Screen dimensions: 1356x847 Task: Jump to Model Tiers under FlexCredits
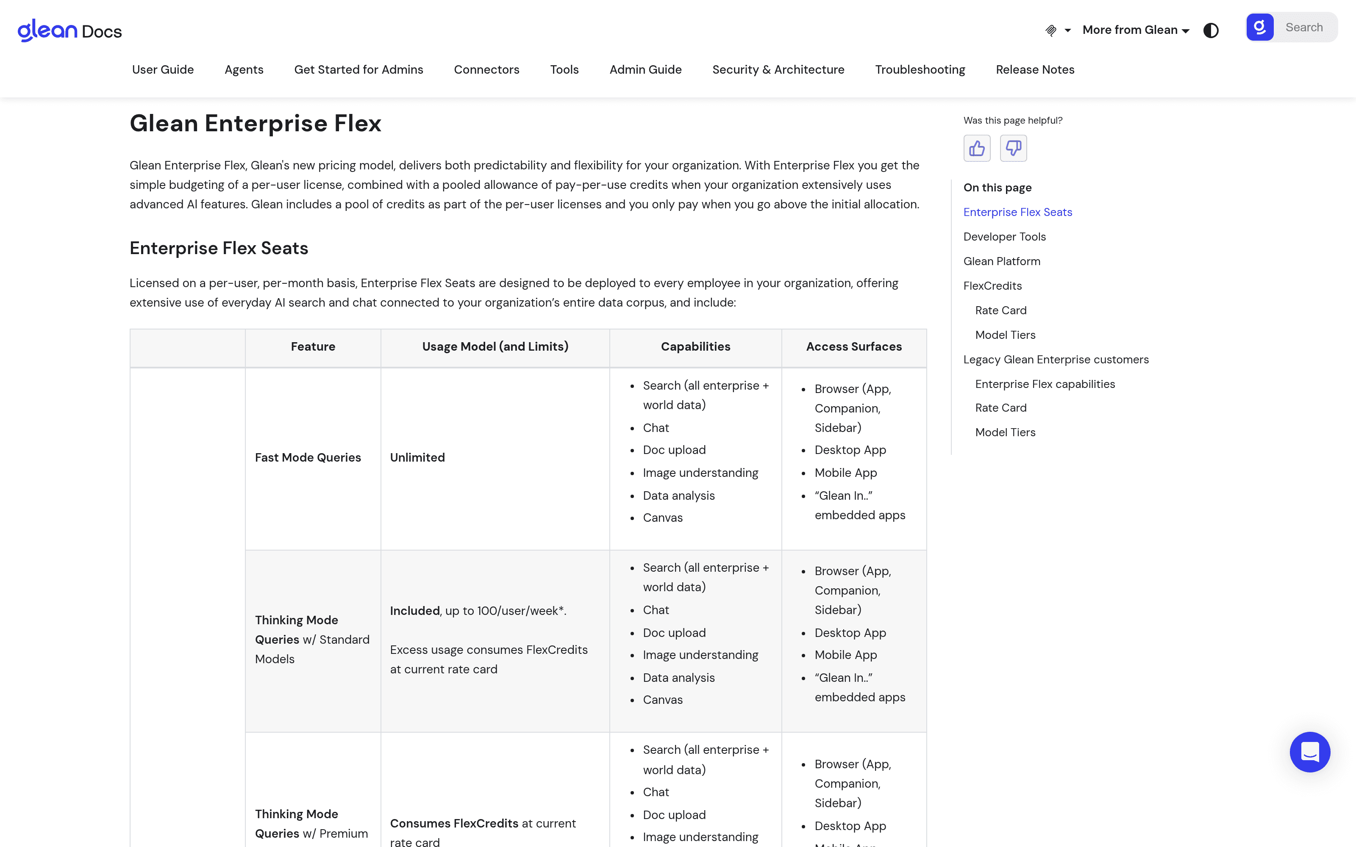coord(1005,335)
